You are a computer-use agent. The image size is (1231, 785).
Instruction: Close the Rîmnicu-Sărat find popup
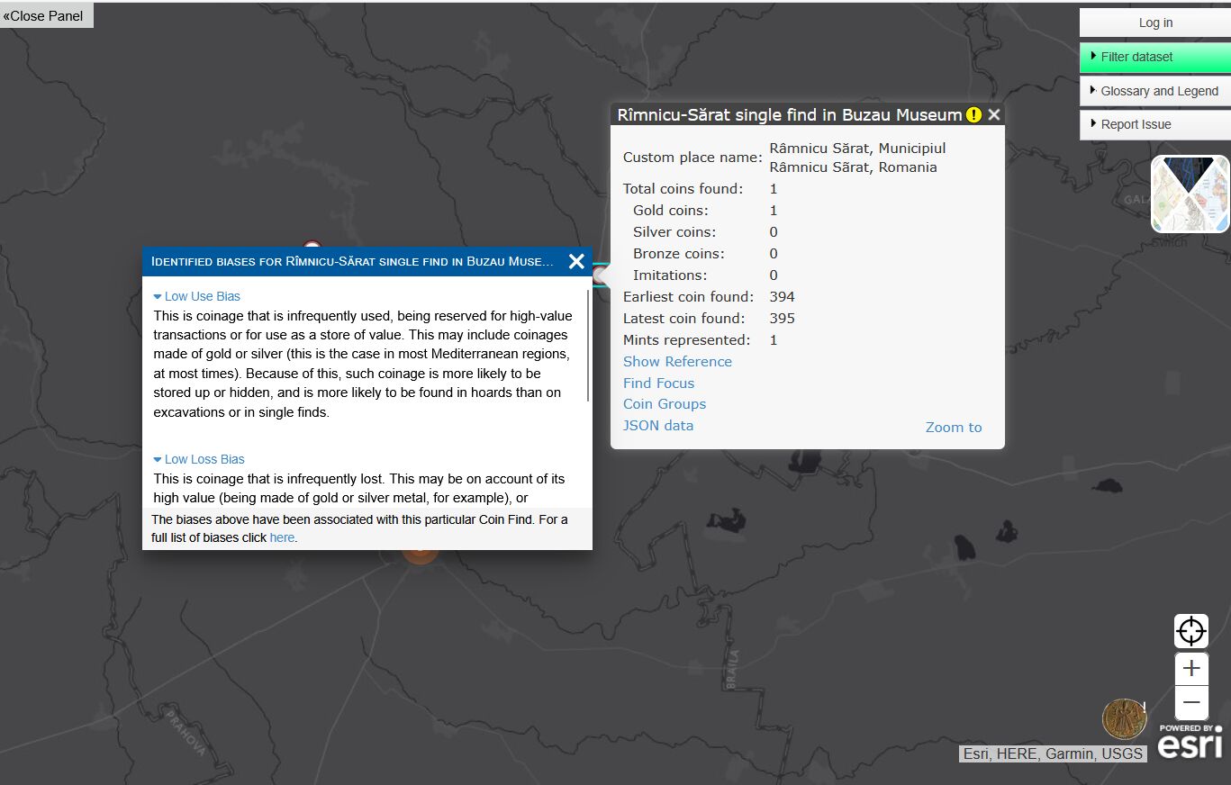994,114
